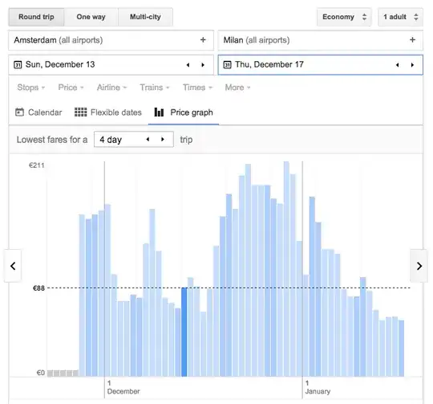Move return date to previous day
The width and height of the screenshot is (433, 404).
(398, 65)
